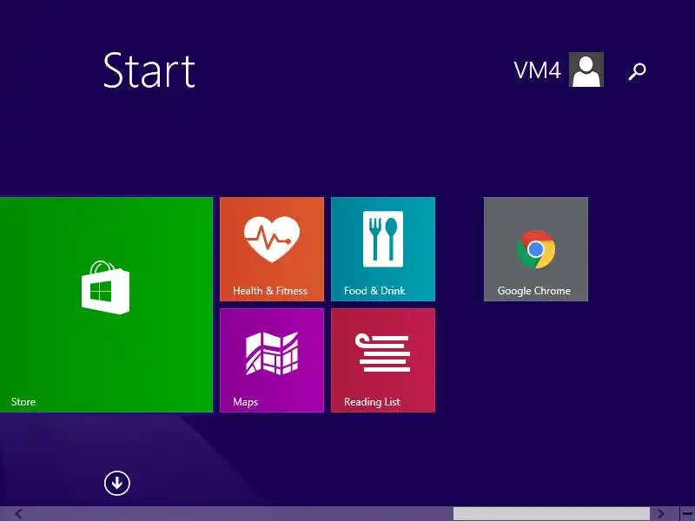This screenshot has height=521, width=695.
Task: Click the horizontal scrollbar thumb
Action: click(x=552, y=514)
